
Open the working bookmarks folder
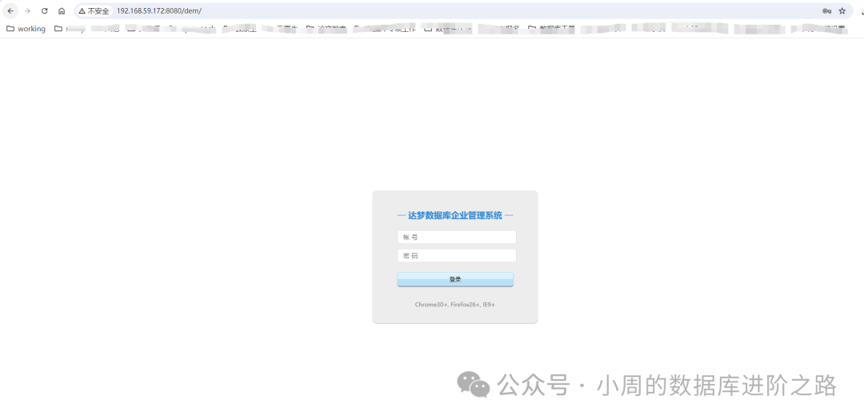coord(26,29)
